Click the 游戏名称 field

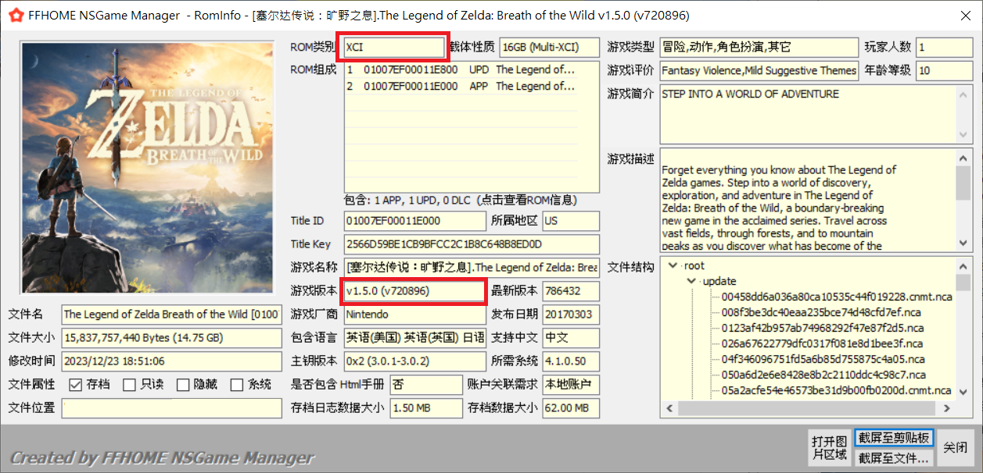[472, 268]
